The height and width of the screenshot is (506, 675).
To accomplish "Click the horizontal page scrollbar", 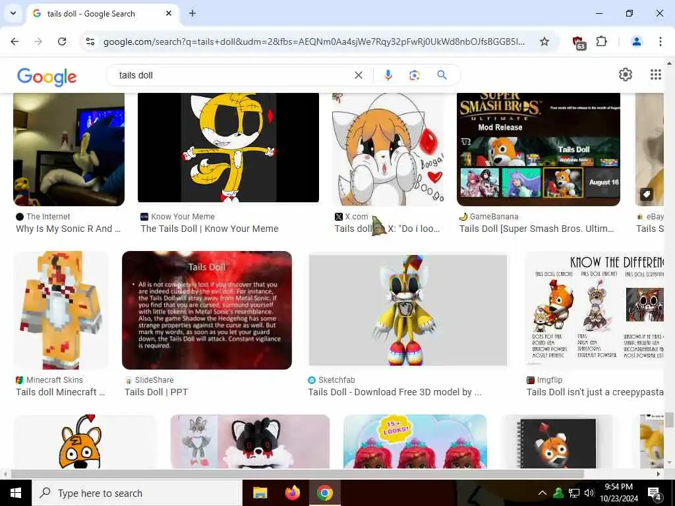I will [297, 474].
